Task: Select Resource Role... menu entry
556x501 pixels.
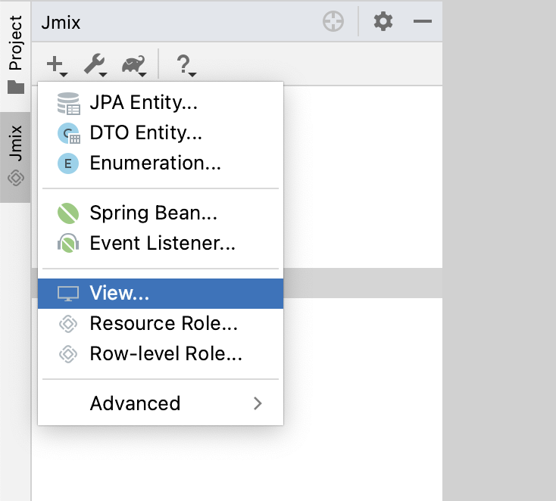Action: click(164, 324)
